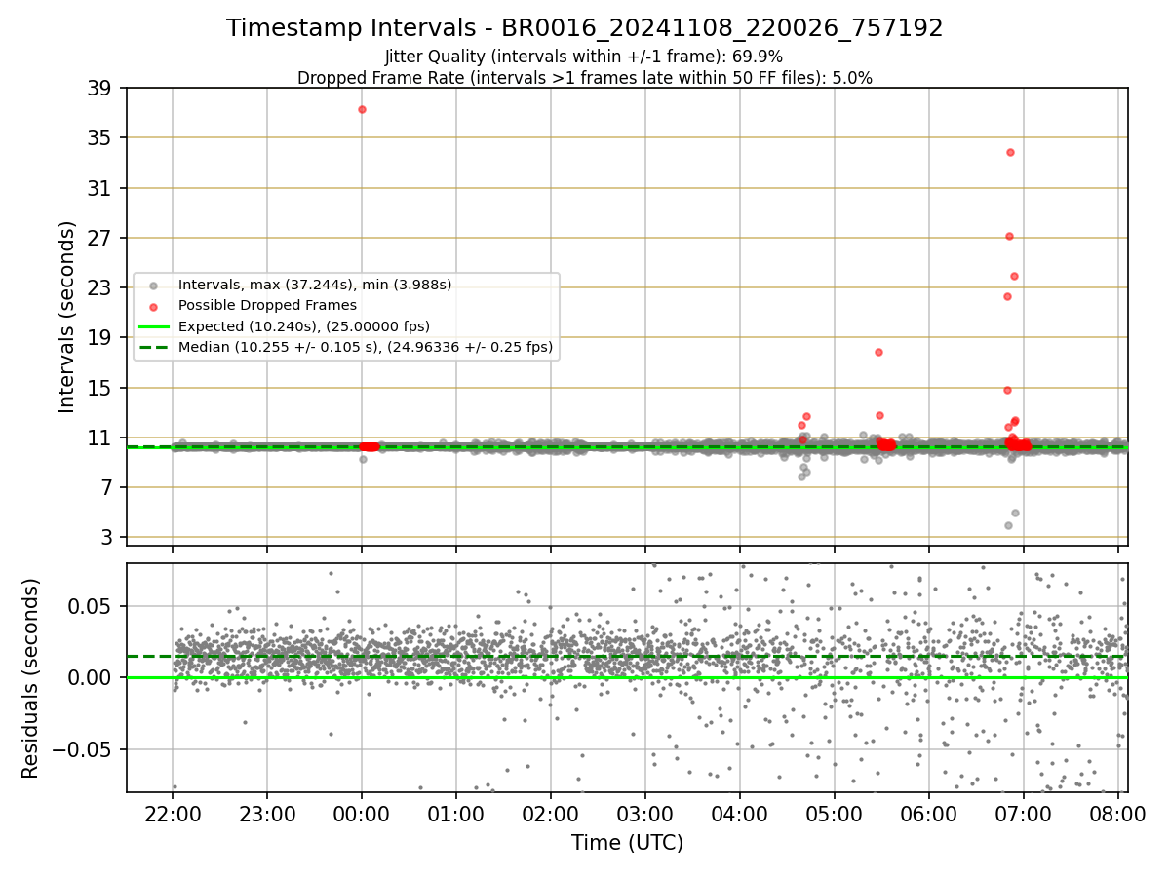Screen dimensions: 1170x877
Task: Click legend text 'Intervals, max (37.244s), min (3.988s)'
Action: [x=315, y=285]
